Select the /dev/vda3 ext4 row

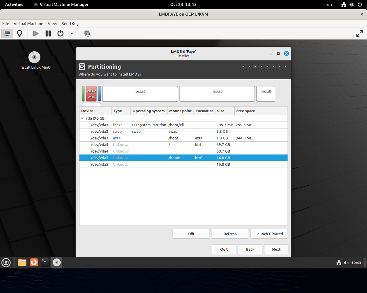coord(183,138)
